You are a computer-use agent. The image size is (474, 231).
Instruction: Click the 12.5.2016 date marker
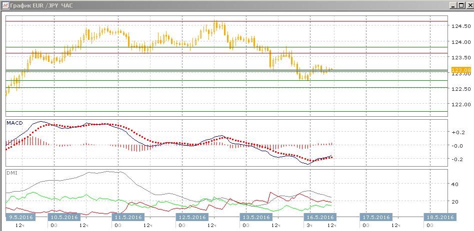[192, 217]
